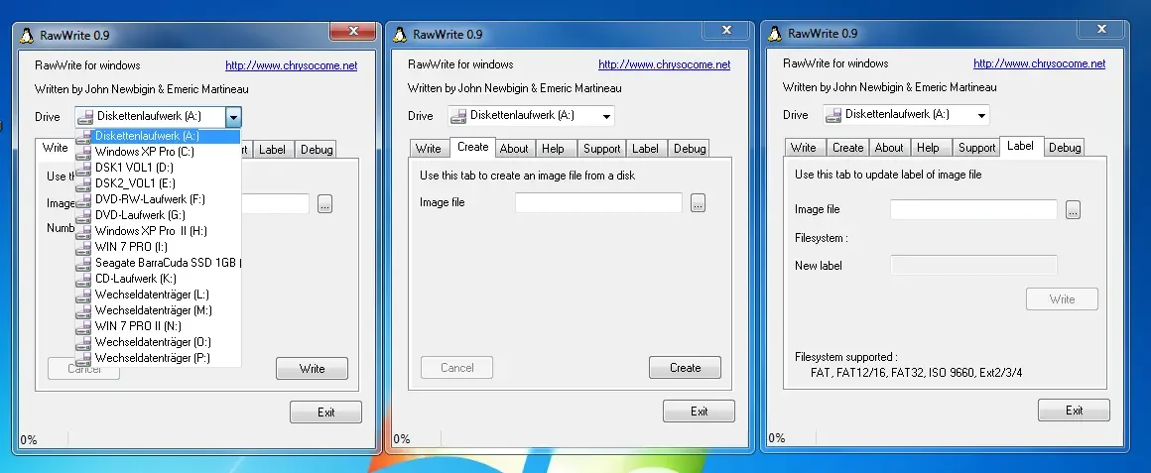Click Cancel button in middle window
The width and height of the screenshot is (1151, 473).
(x=456, y=368)
